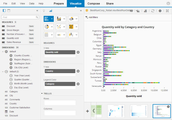
Task: Click the sort chart toolbar icon
Action: coord(131,11)
